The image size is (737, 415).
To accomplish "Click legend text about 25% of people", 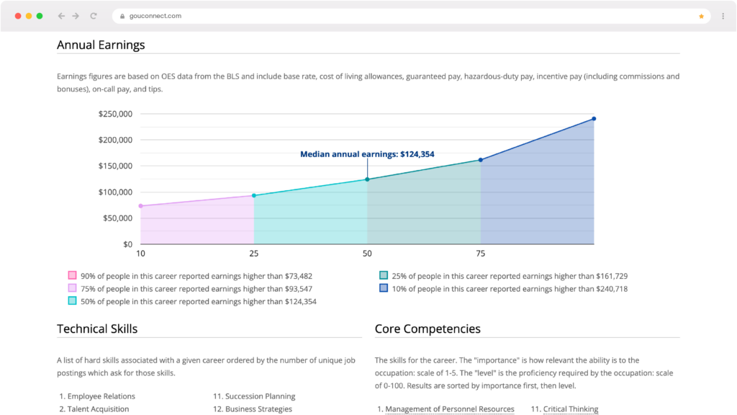I will (x=510, y=276).
